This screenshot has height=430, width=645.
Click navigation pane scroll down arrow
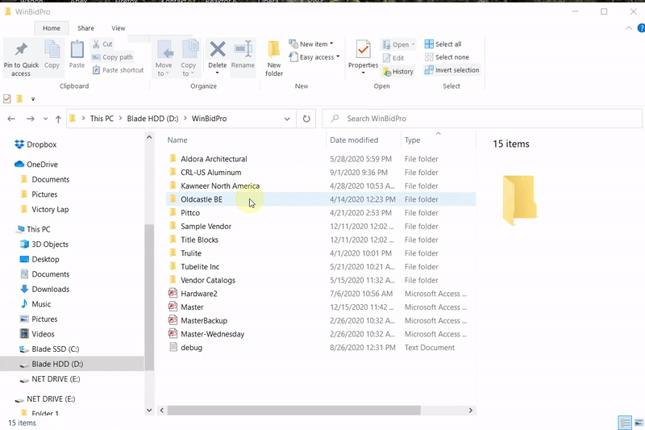click(149, 411)
